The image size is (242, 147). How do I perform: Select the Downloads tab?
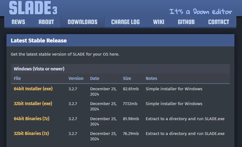click(x=83, y=22)
